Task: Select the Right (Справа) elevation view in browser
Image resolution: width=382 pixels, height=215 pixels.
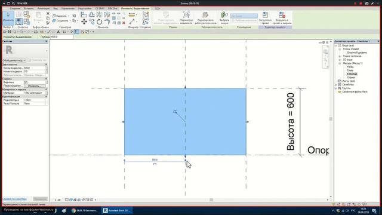Action: point(351,78)
